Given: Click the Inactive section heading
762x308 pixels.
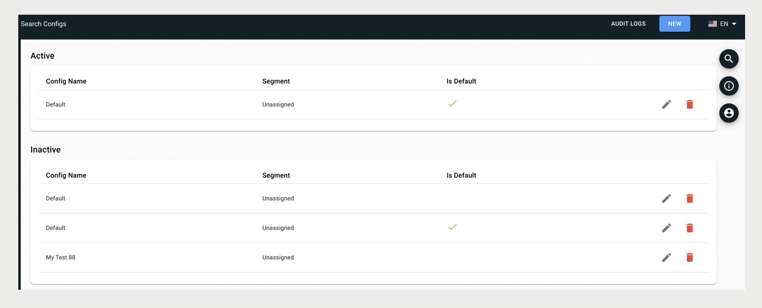Looking at the screenshot, I should [45, 150].
